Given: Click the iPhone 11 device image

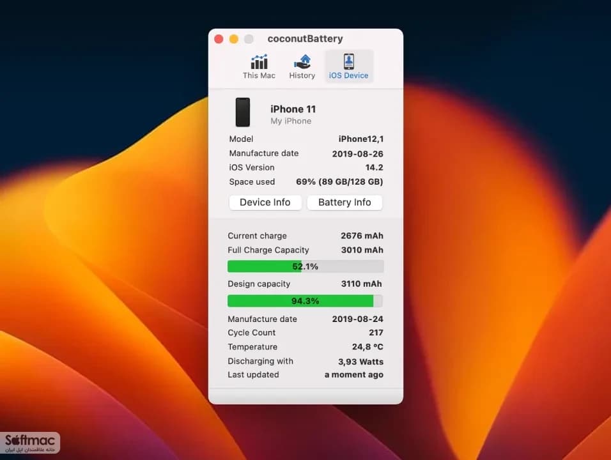Looking at the screenshot, I should tap(242, 112).
